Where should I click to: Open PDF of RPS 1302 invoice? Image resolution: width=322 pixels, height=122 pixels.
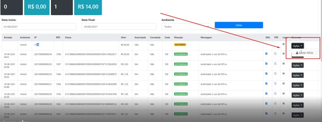(x=275, y=103)
